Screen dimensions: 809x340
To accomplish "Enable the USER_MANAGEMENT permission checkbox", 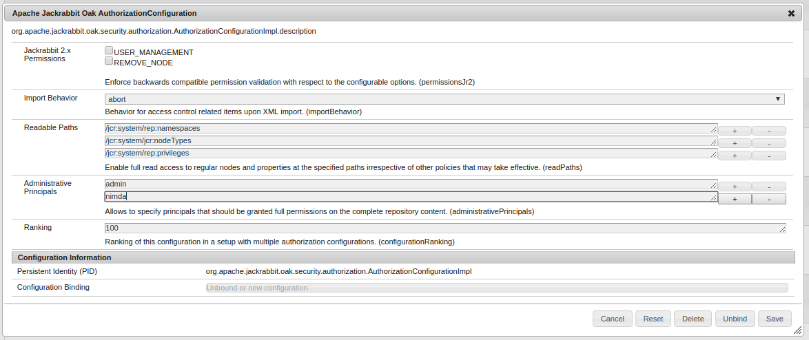I will pyautogui.click(x=109, y=50).
